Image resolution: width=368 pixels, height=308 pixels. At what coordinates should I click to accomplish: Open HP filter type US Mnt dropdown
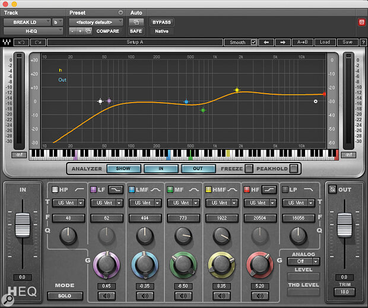(x=68, y=203)
